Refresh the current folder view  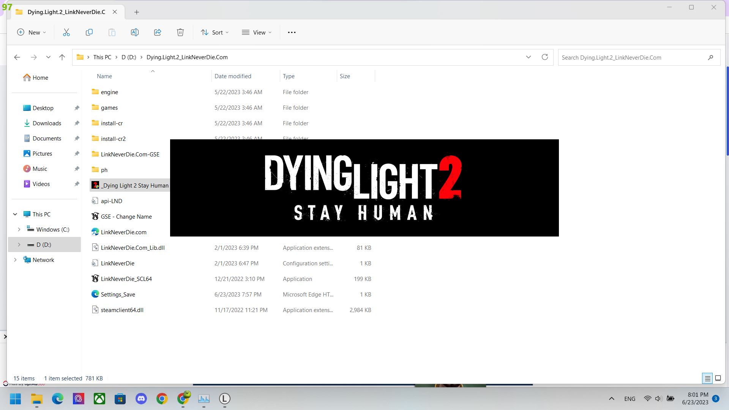click(545, 57)
